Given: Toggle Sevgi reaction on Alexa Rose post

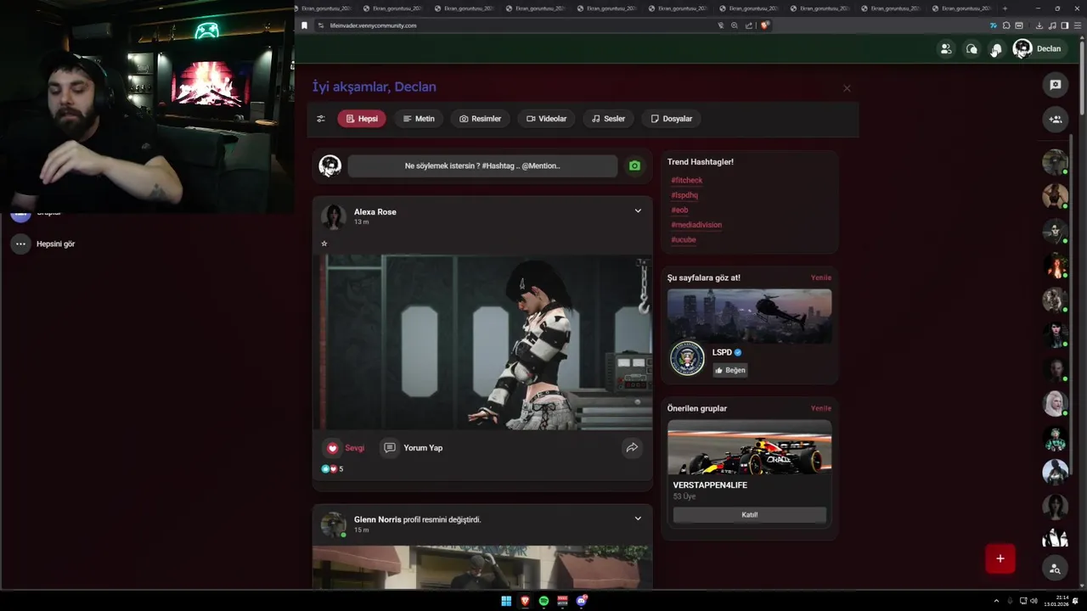Looking at the screenshot, I should 344,448.
